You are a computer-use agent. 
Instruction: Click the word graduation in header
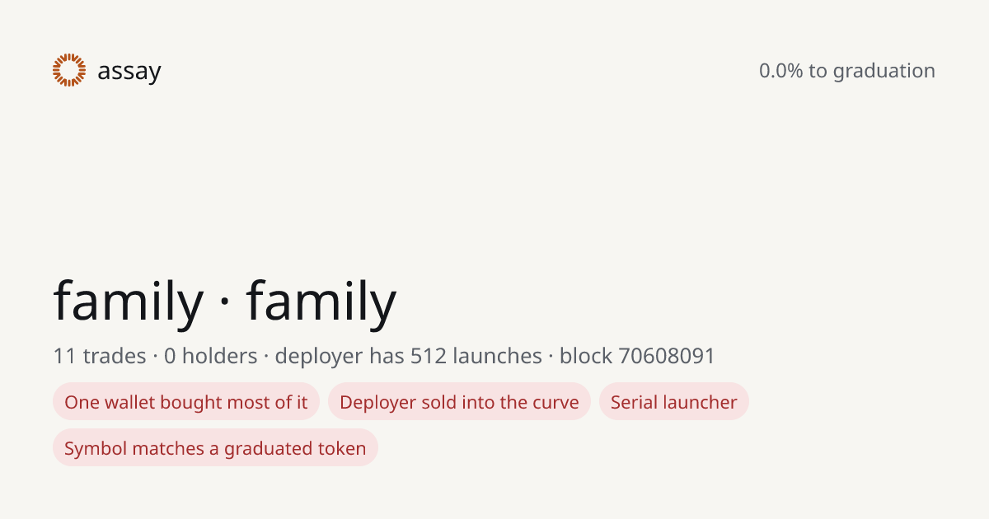tap(884, 72)
